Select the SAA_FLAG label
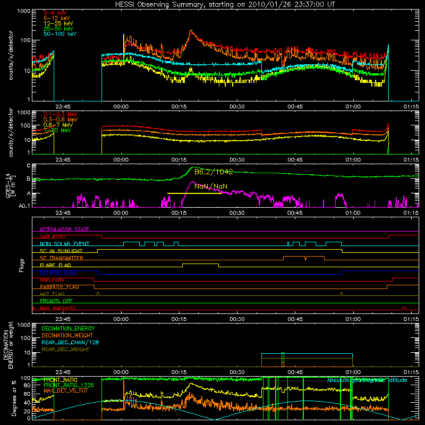The width and height of the screenshot is (425, 425). click(x=52, y=280)
